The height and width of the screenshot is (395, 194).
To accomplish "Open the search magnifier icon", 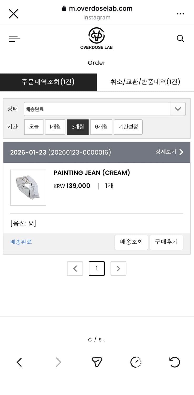I will point(180,39).
